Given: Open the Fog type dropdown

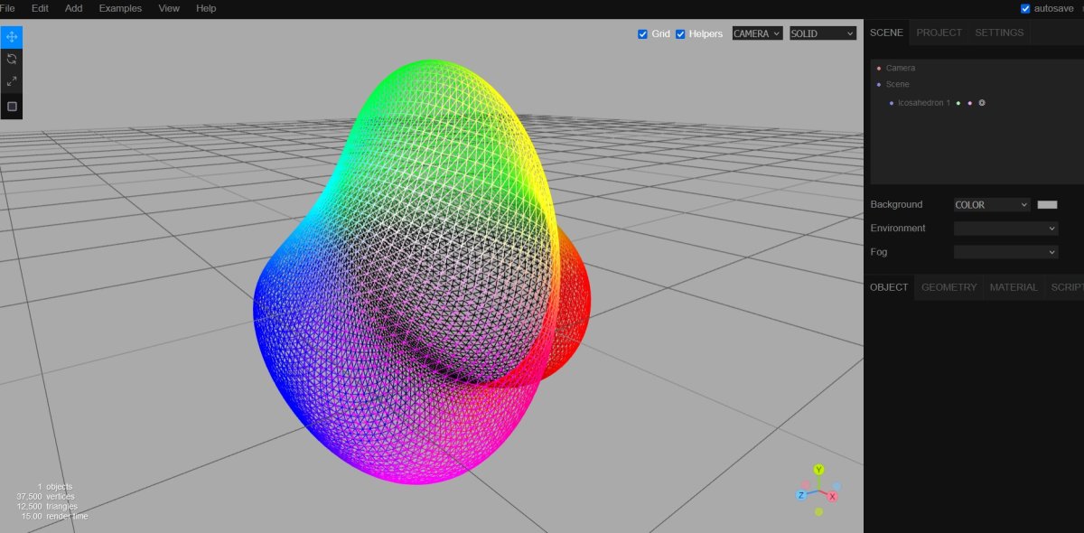Looking at the screenshot, I should coord(1005,252).
